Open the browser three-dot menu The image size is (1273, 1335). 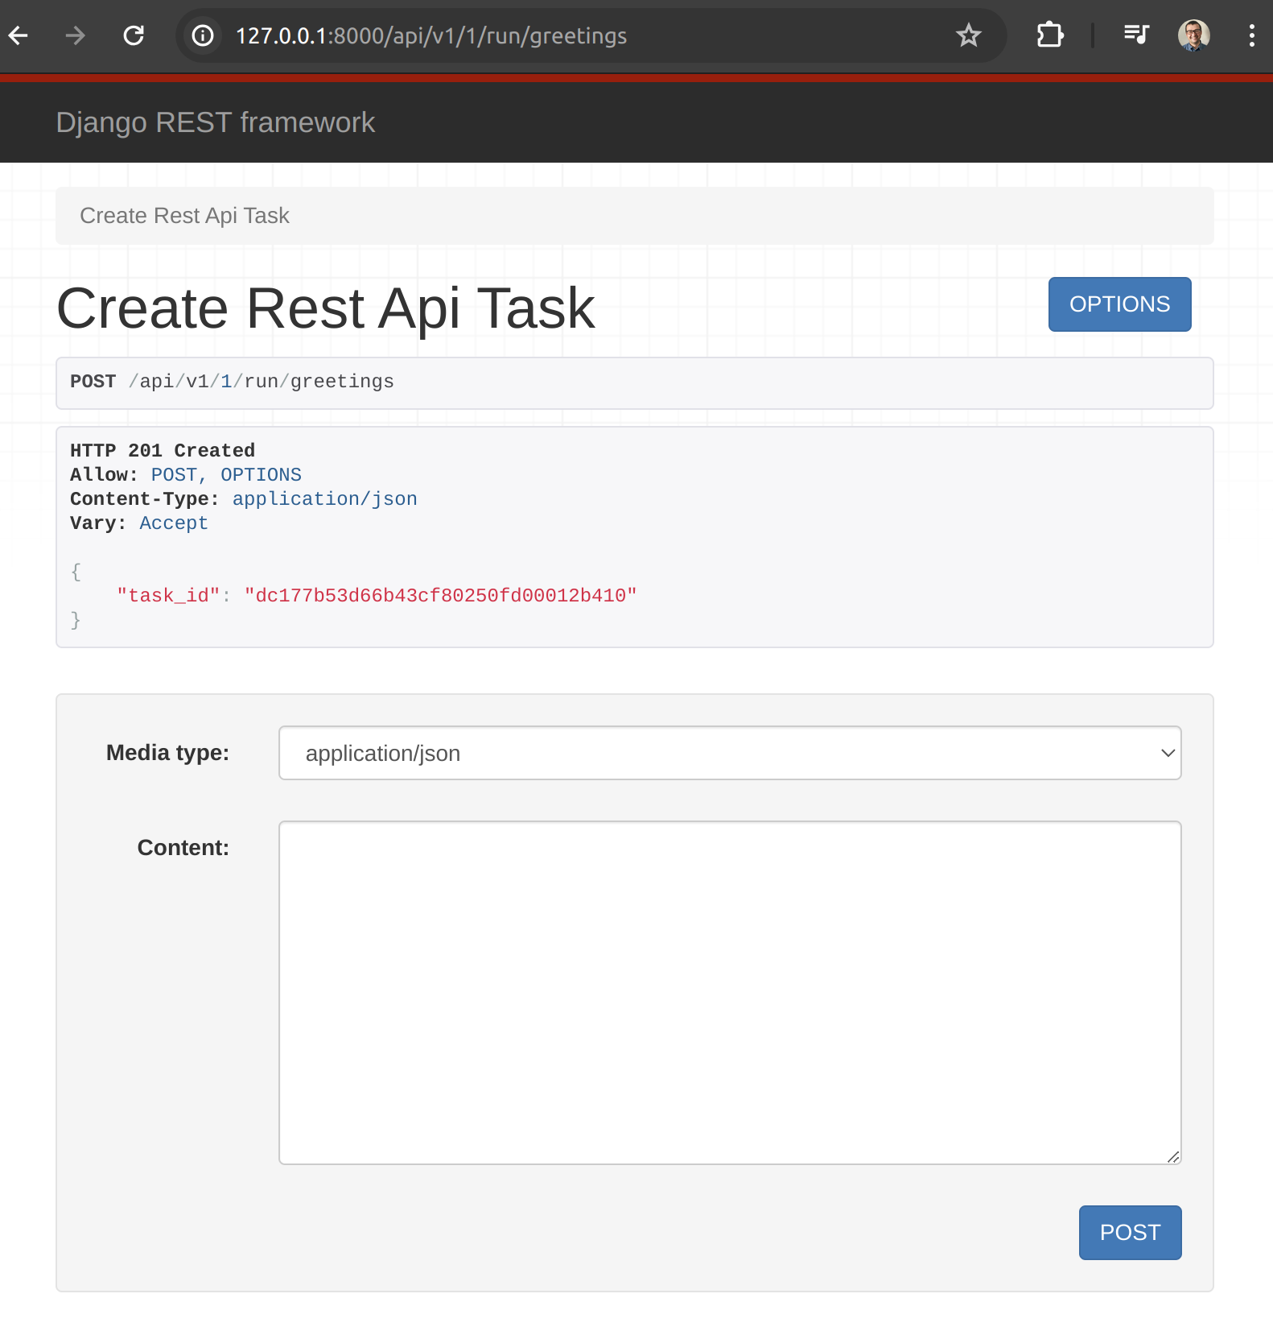coord(1251,35)
